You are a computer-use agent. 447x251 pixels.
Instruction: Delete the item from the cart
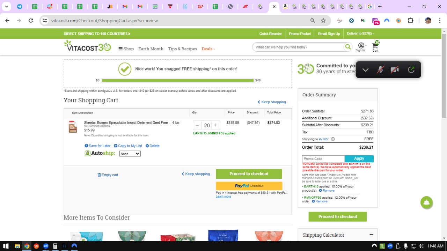click(152, 146)
